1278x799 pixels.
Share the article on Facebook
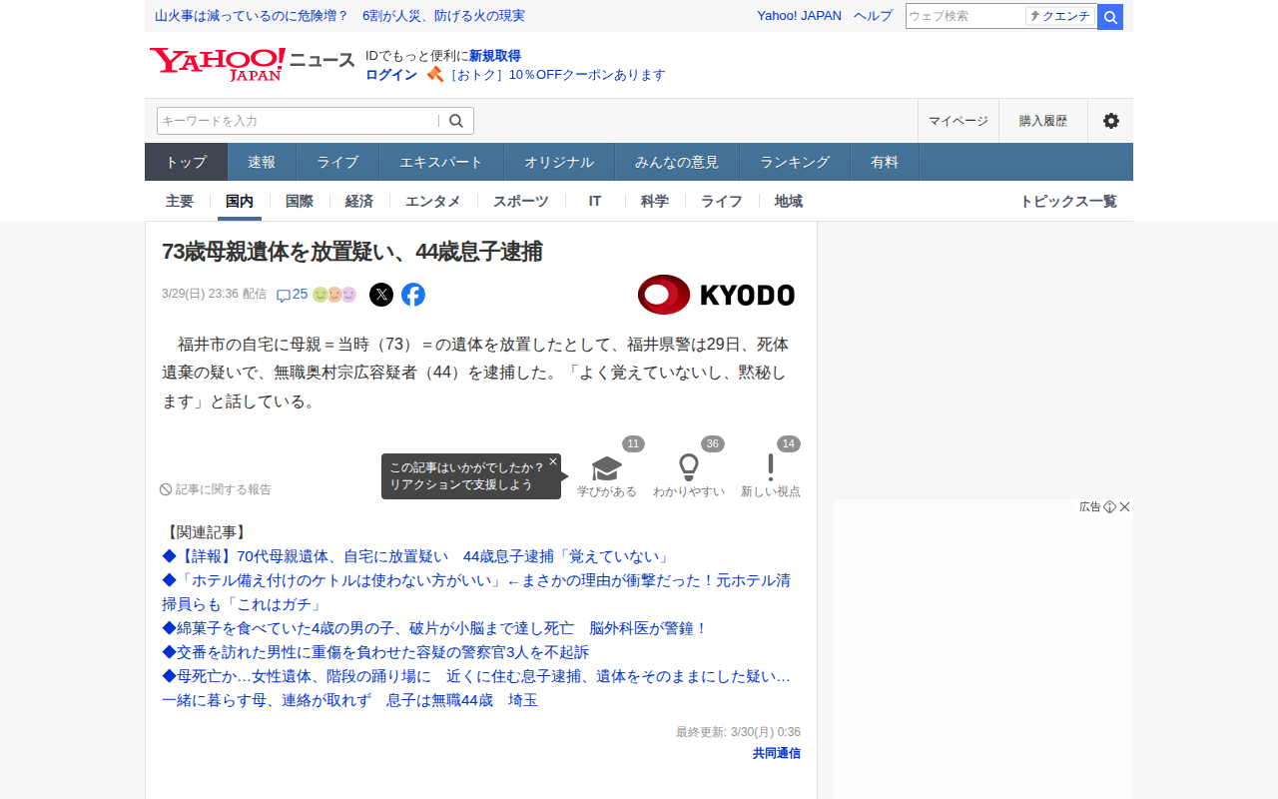coord(413,295)
